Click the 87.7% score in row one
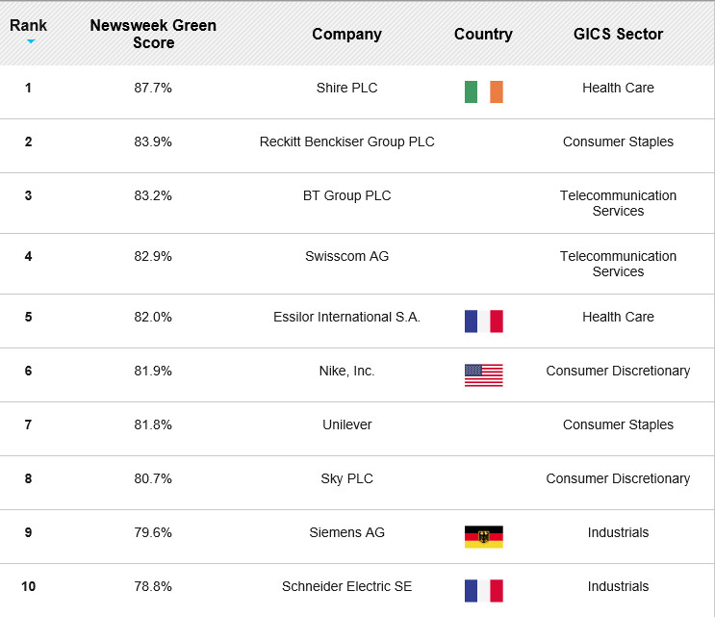715x617 pixels. pyautogui.click(x=153, y=88)
